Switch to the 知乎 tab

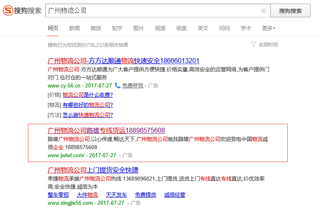tap(117, 28)
